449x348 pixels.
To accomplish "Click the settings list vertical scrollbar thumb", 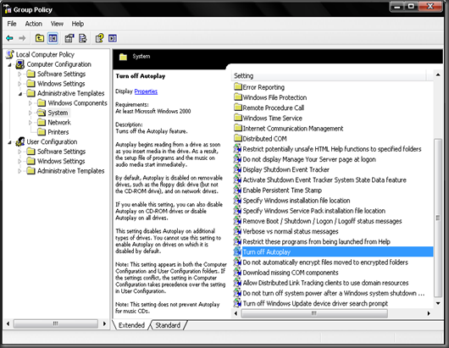I will [x=438, y=218].
